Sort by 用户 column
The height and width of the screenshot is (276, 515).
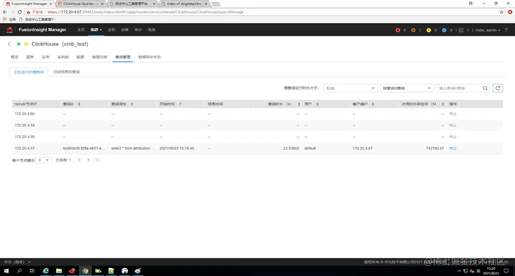point(317,104)
